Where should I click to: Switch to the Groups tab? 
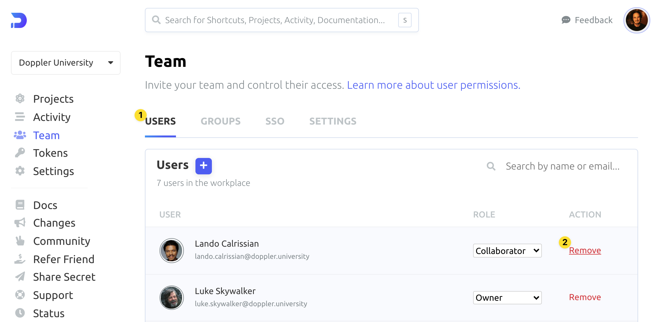click(x=220, y=121)
